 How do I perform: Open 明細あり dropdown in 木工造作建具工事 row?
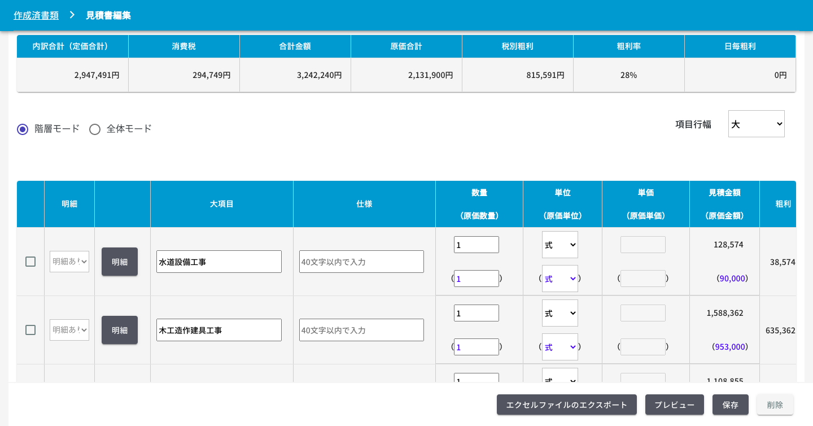point(69,330)
